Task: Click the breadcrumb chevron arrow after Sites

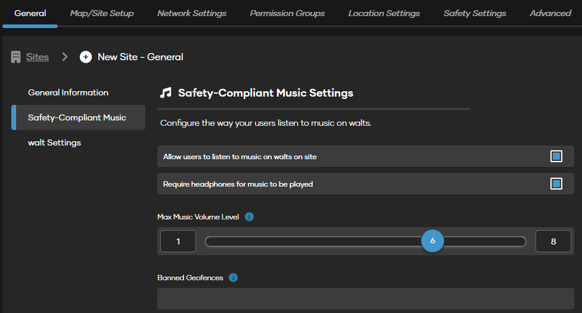Action: [65, 57]
